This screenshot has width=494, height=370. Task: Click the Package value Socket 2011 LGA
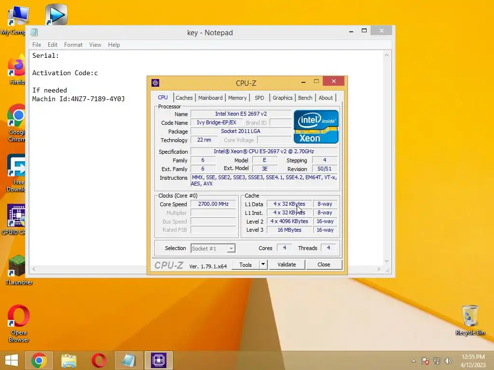point(241,131)
